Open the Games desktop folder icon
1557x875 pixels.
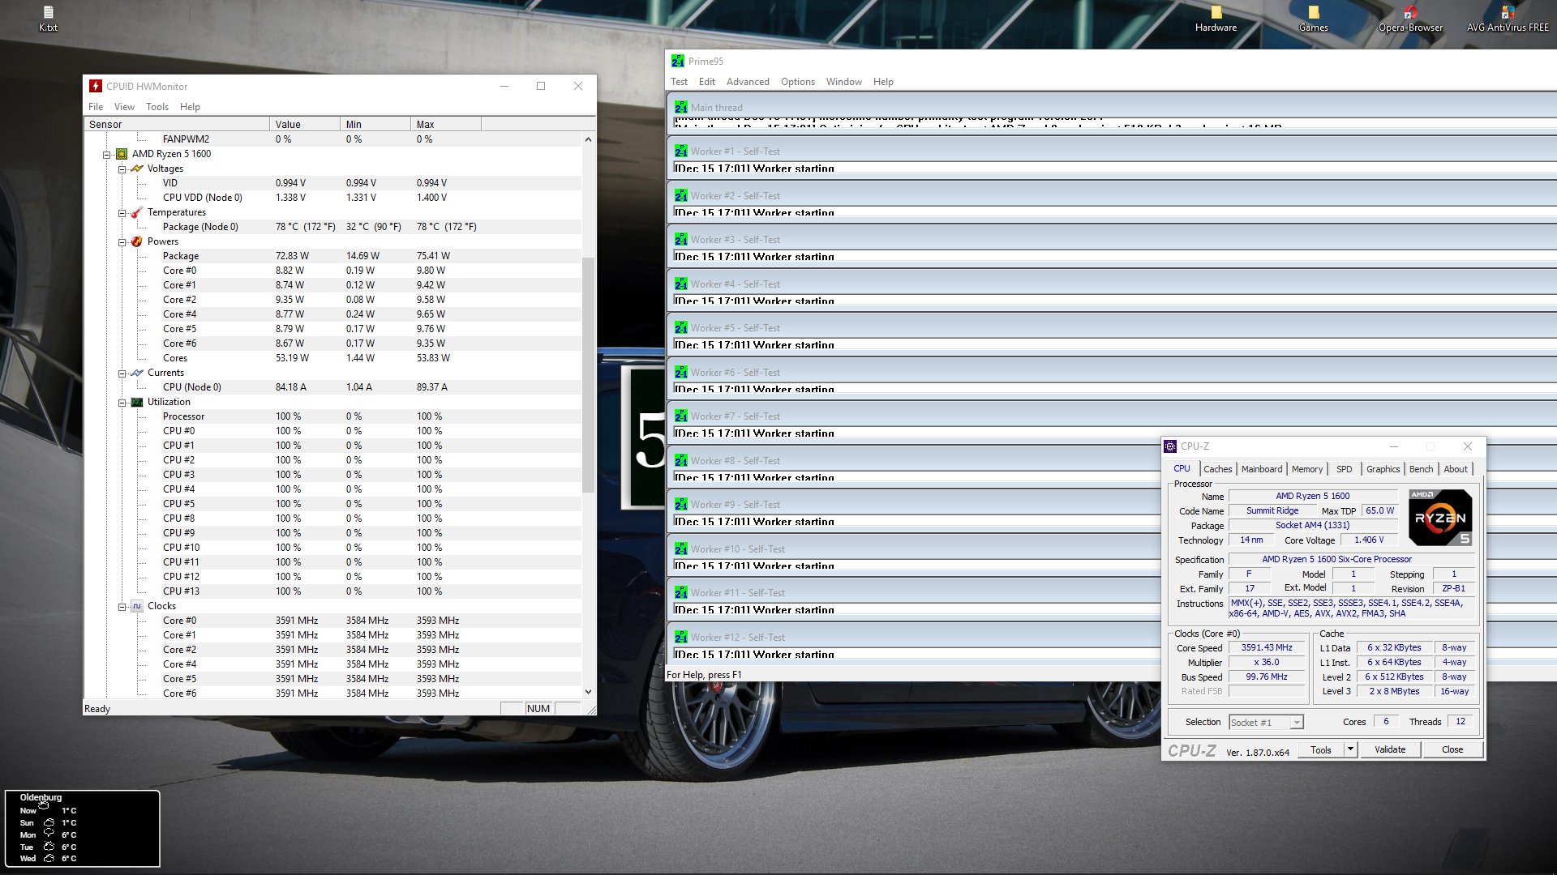point(1313,14)
